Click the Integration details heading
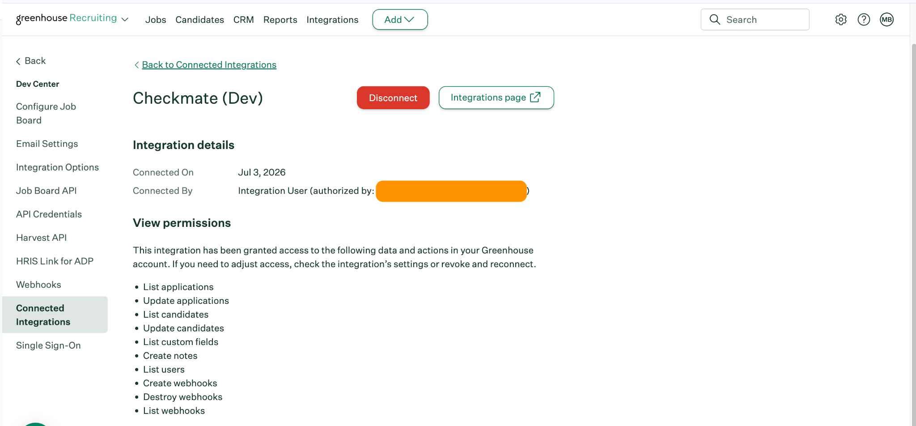The width and height of the screenshot is (916, 426). [183, 145]
